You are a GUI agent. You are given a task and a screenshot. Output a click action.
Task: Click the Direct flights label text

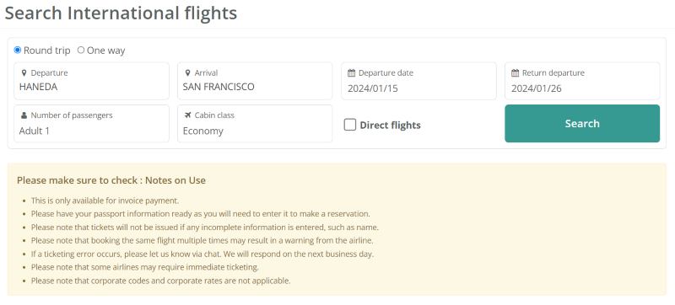point(390,125)
